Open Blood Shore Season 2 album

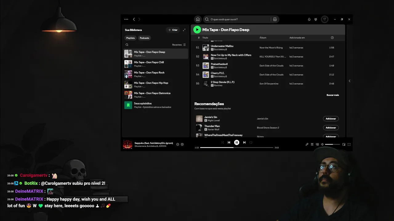[x=268, y=128]
